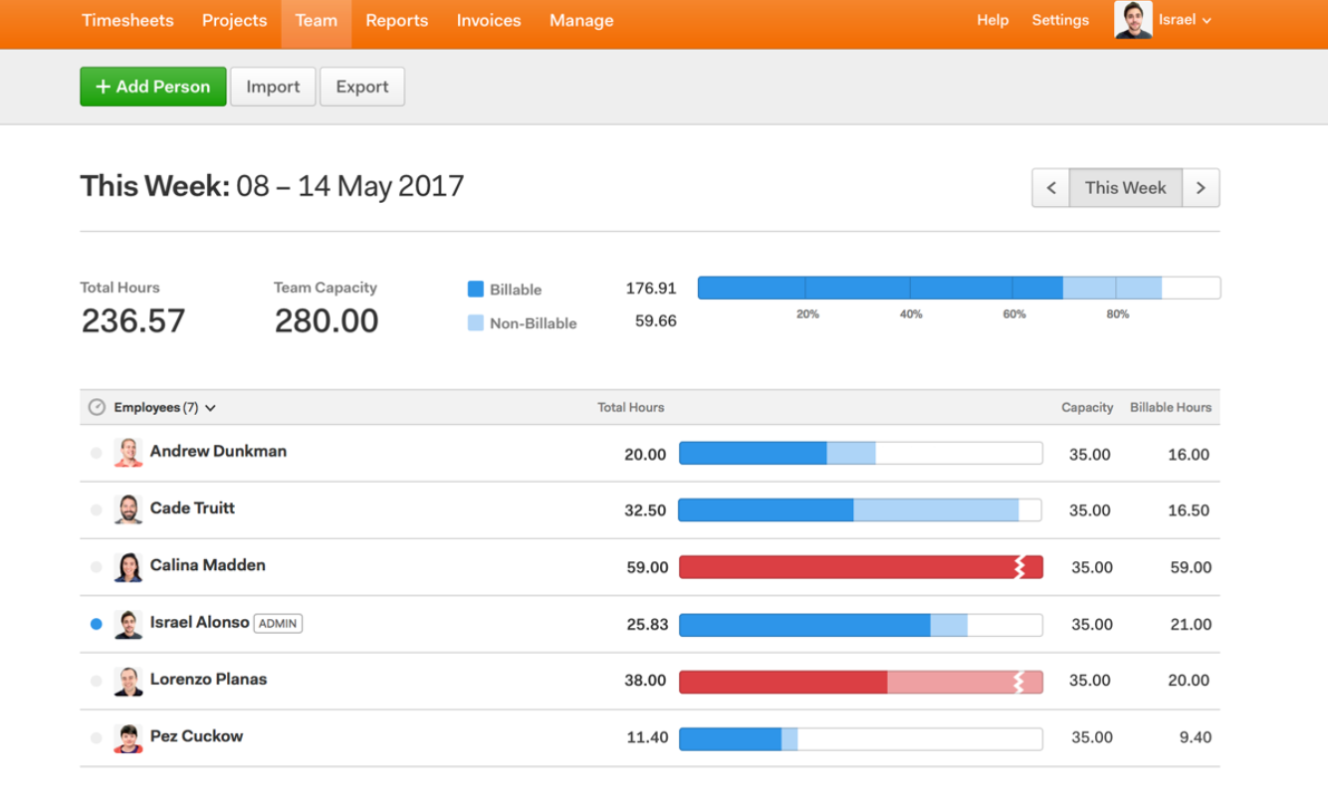
Task: Click Lorenzo Planas's red hours bar
Action: (x=861, y=682)
